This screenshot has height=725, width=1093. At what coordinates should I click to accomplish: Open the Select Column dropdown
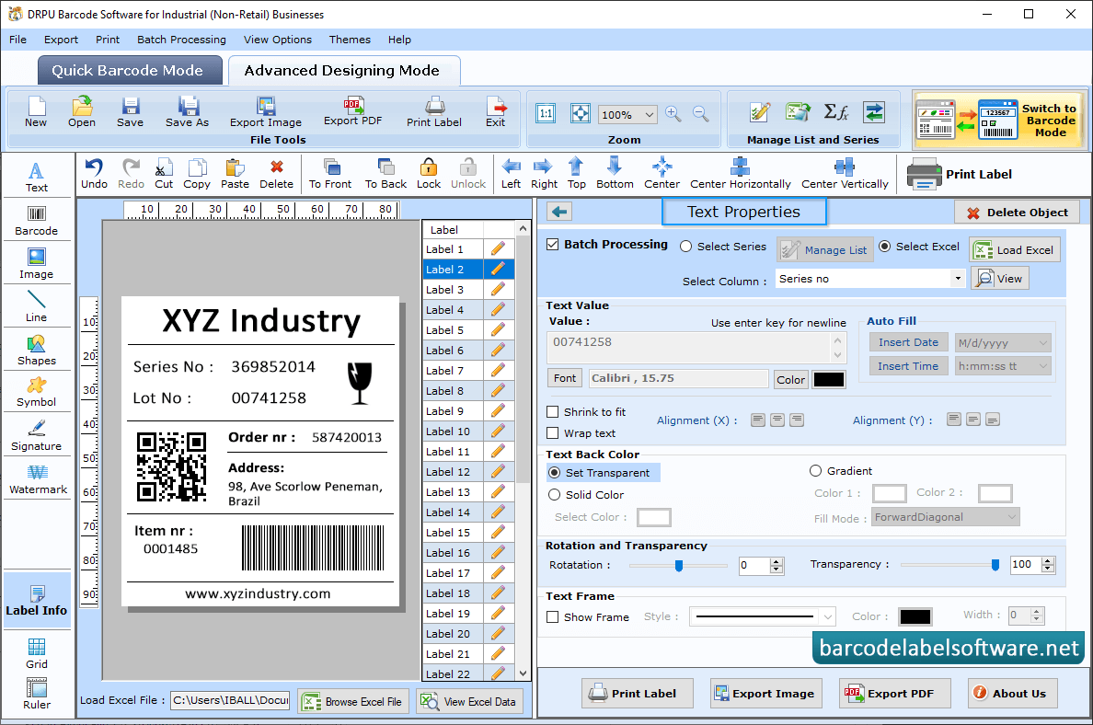(x=958, y=279)
